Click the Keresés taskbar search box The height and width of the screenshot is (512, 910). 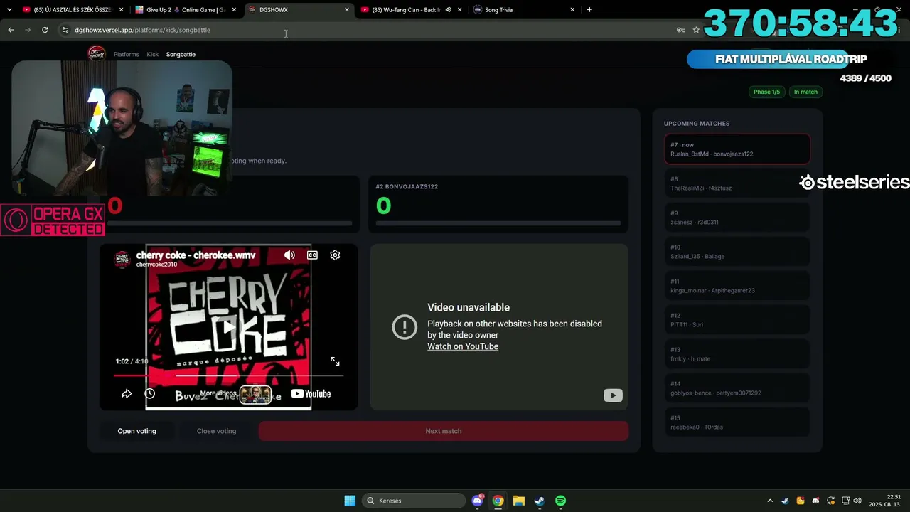[x=415, y=501]
